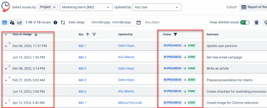The width and height of the screenshot is (267, 108).
Task: Select the "Set new email campaign" summary
Action: (x=225, y=57)
